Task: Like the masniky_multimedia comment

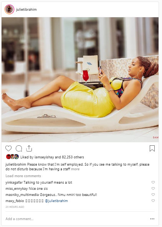Action: 153,194
